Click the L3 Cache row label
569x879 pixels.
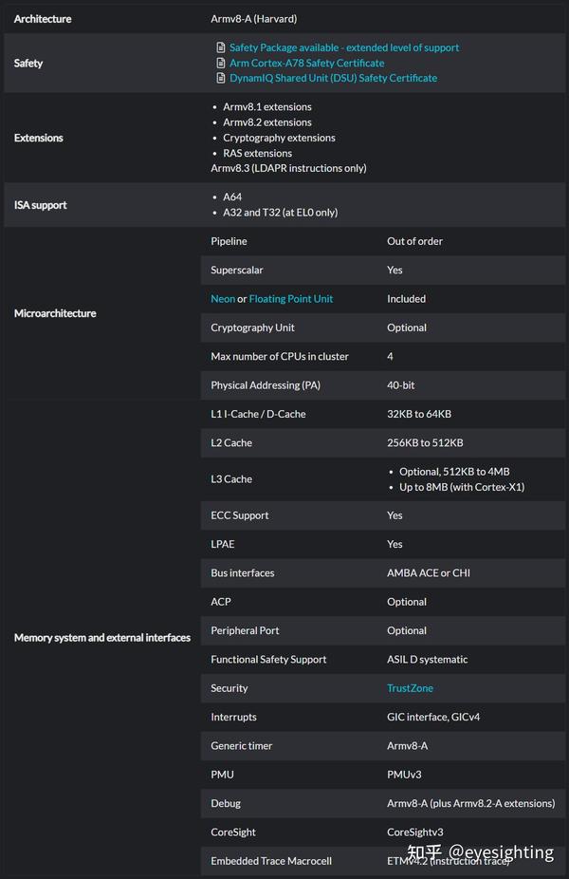231,479
